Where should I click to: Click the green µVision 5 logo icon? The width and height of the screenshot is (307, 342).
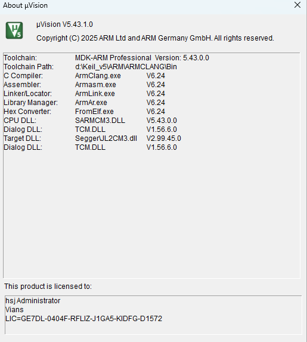(x=14, y=30)
